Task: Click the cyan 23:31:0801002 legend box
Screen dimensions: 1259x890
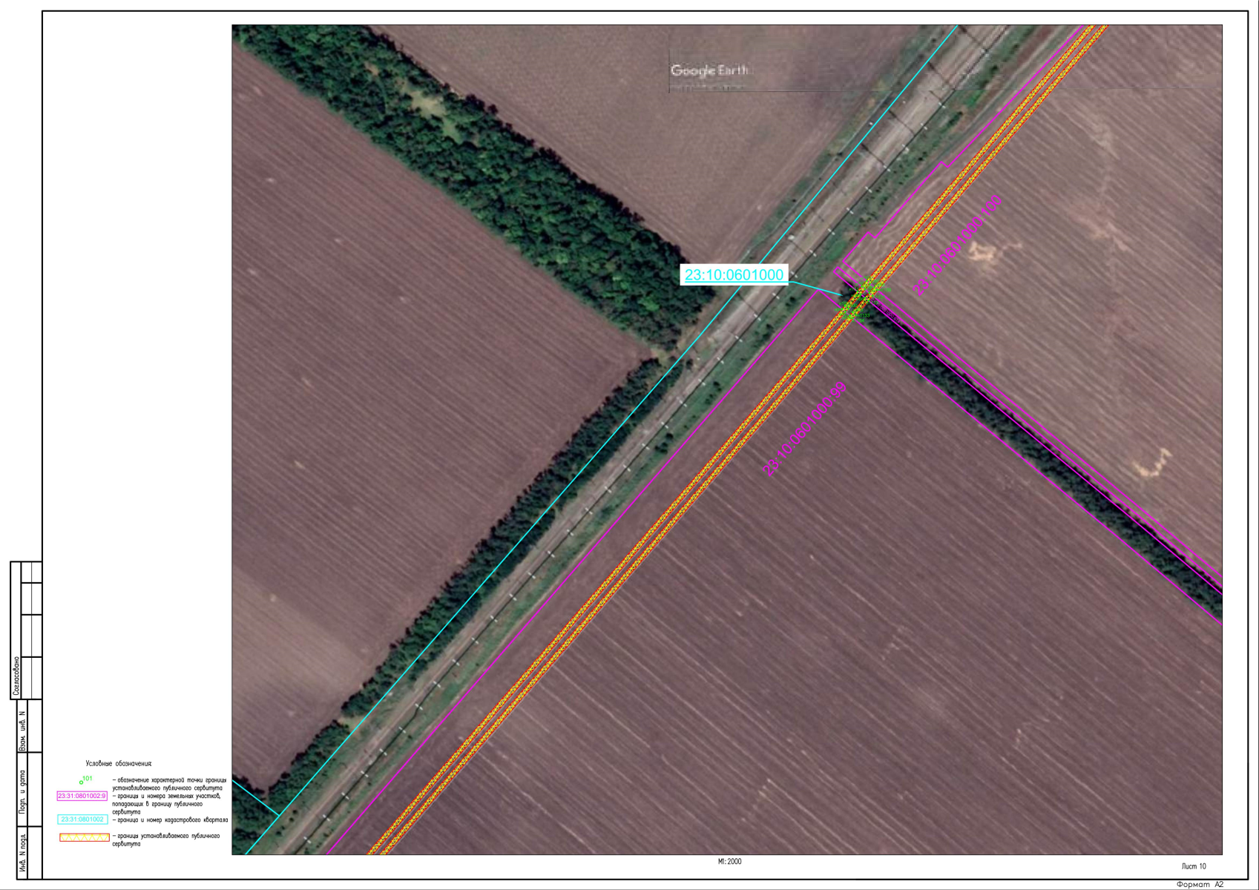Action: click(82, 820)
